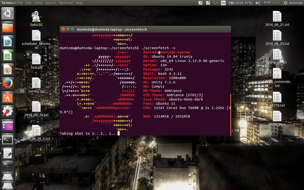Switch keyboard layout using the En indicator

(223, 3)
